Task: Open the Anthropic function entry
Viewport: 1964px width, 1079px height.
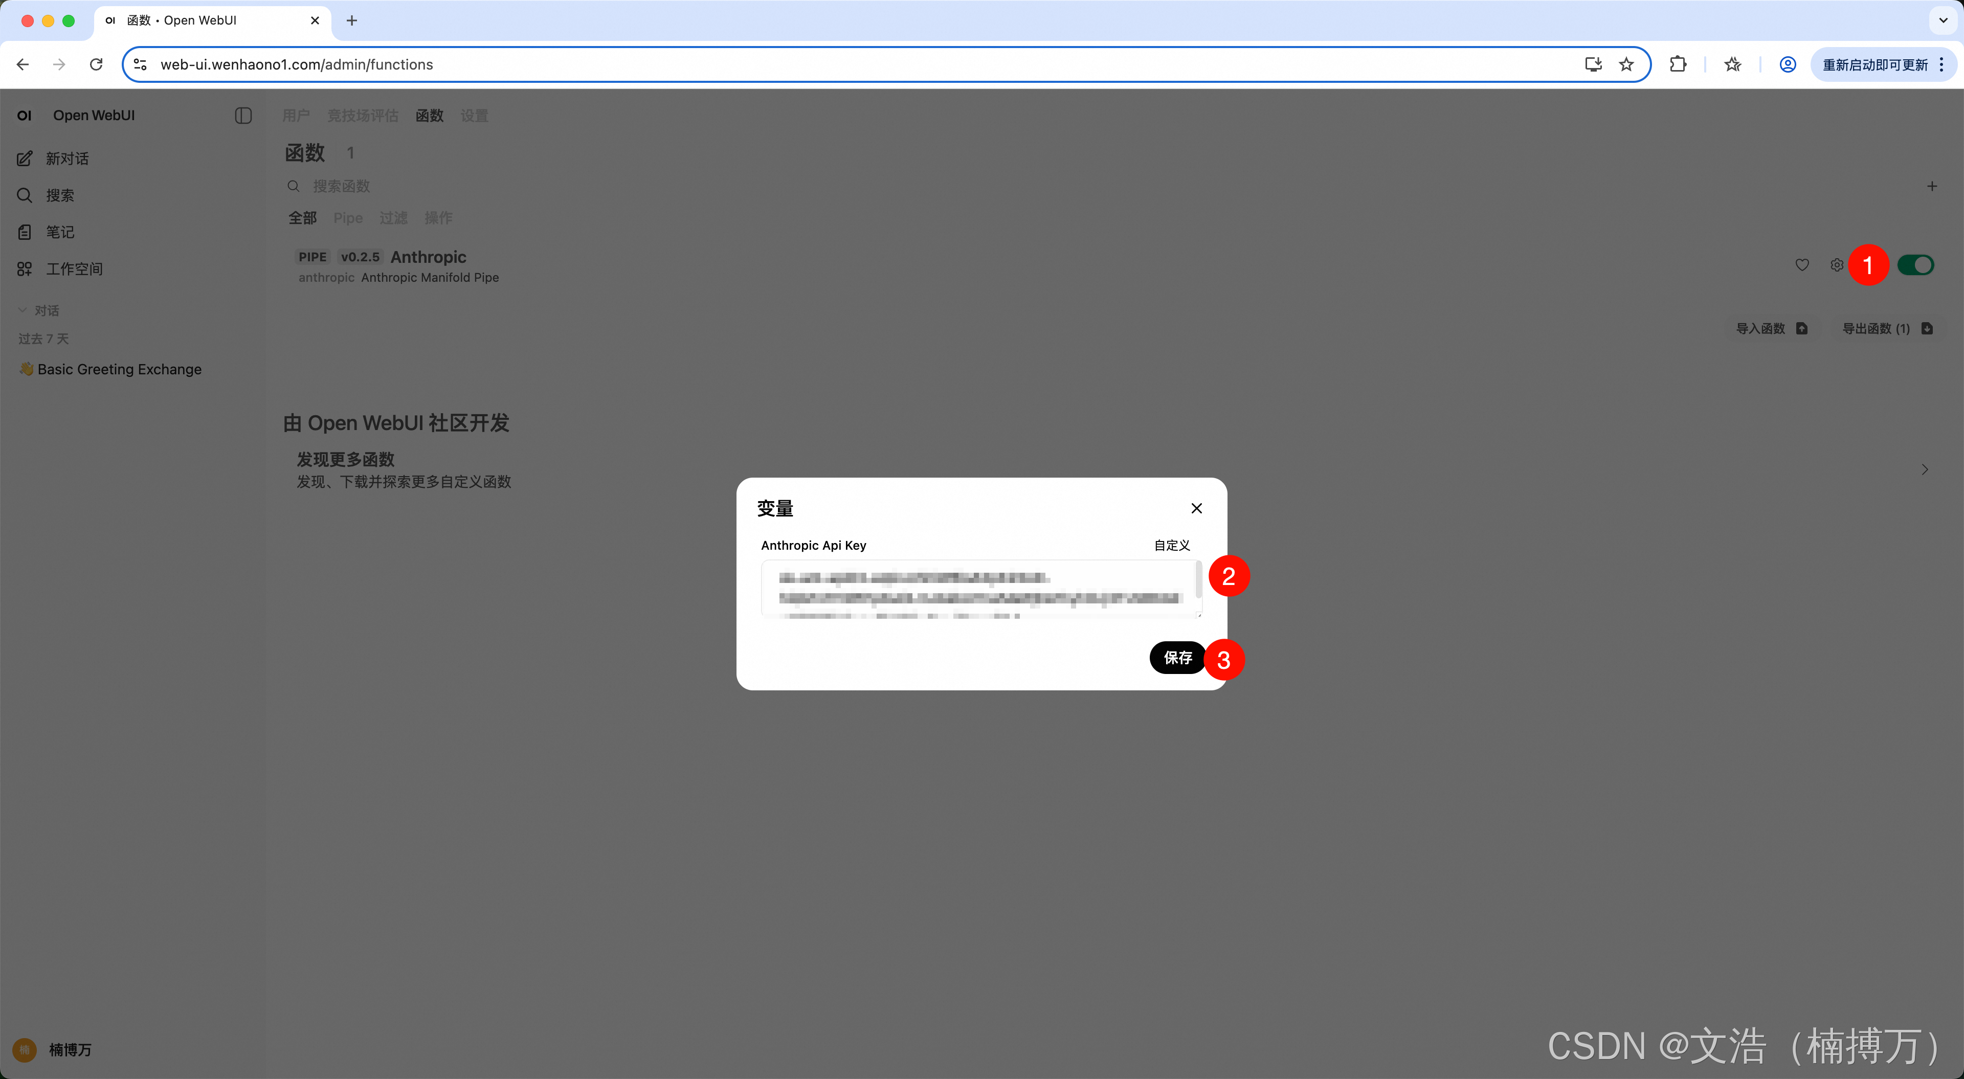Action: 398,266
